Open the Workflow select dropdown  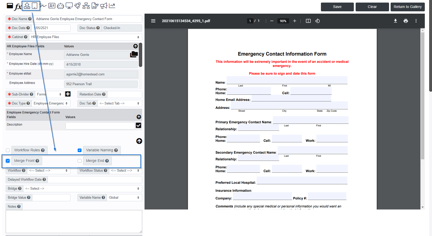[x=49, y=171]
